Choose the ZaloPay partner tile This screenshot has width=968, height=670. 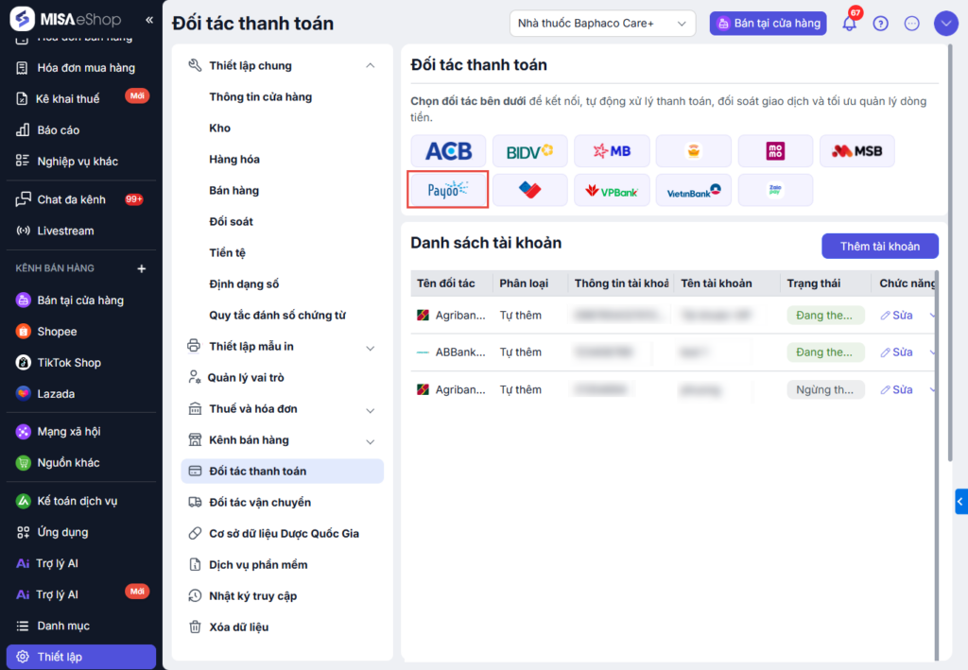click(x=775, y=190)
